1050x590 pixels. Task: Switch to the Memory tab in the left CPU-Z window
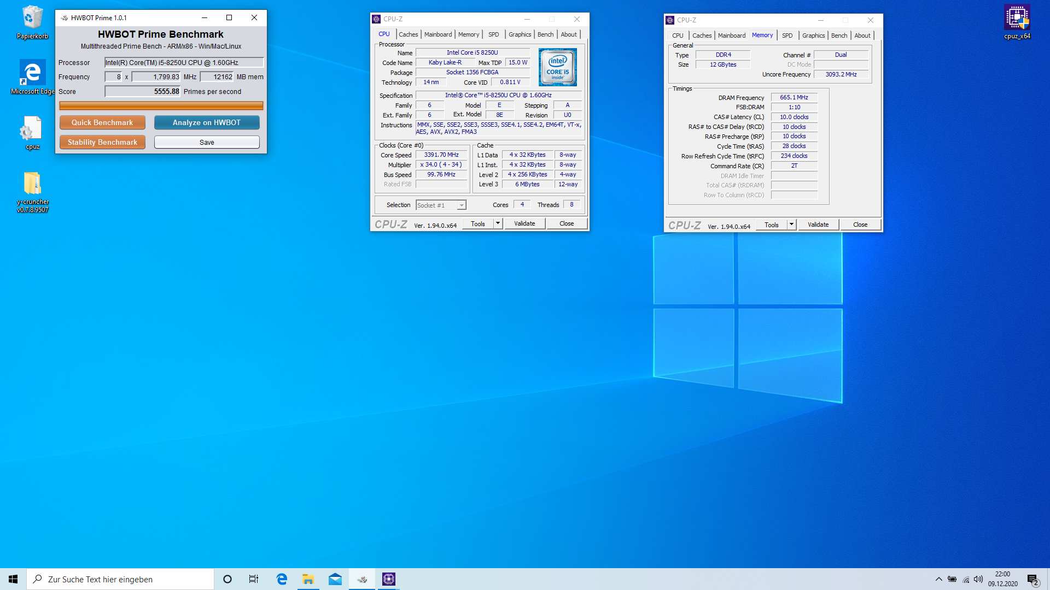coord(469,34)
